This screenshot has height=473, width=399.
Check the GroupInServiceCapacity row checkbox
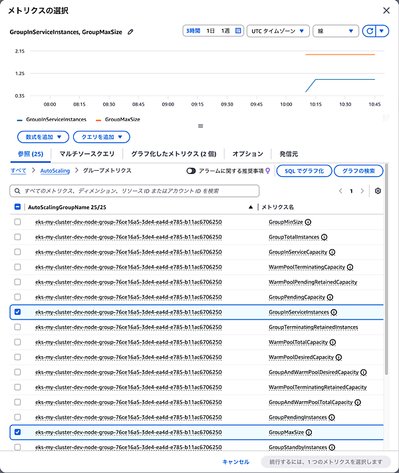click(17, 252)
